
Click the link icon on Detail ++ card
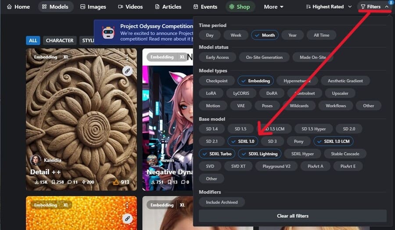[127, 71]
